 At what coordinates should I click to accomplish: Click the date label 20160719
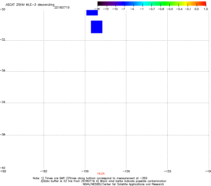[62, 7]
